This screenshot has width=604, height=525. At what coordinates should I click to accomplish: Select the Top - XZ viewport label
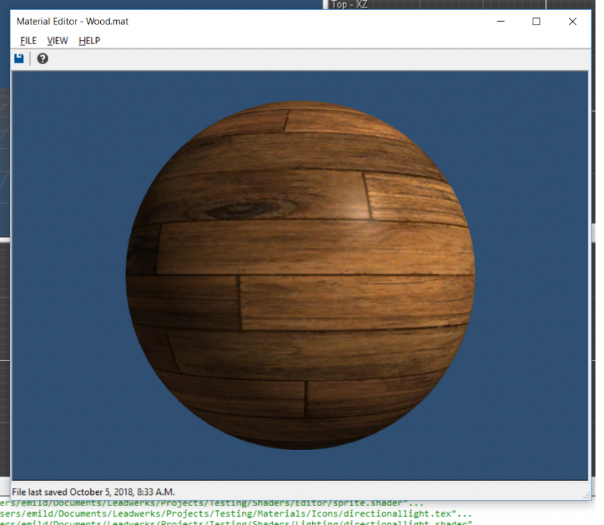tap(349, 5)
